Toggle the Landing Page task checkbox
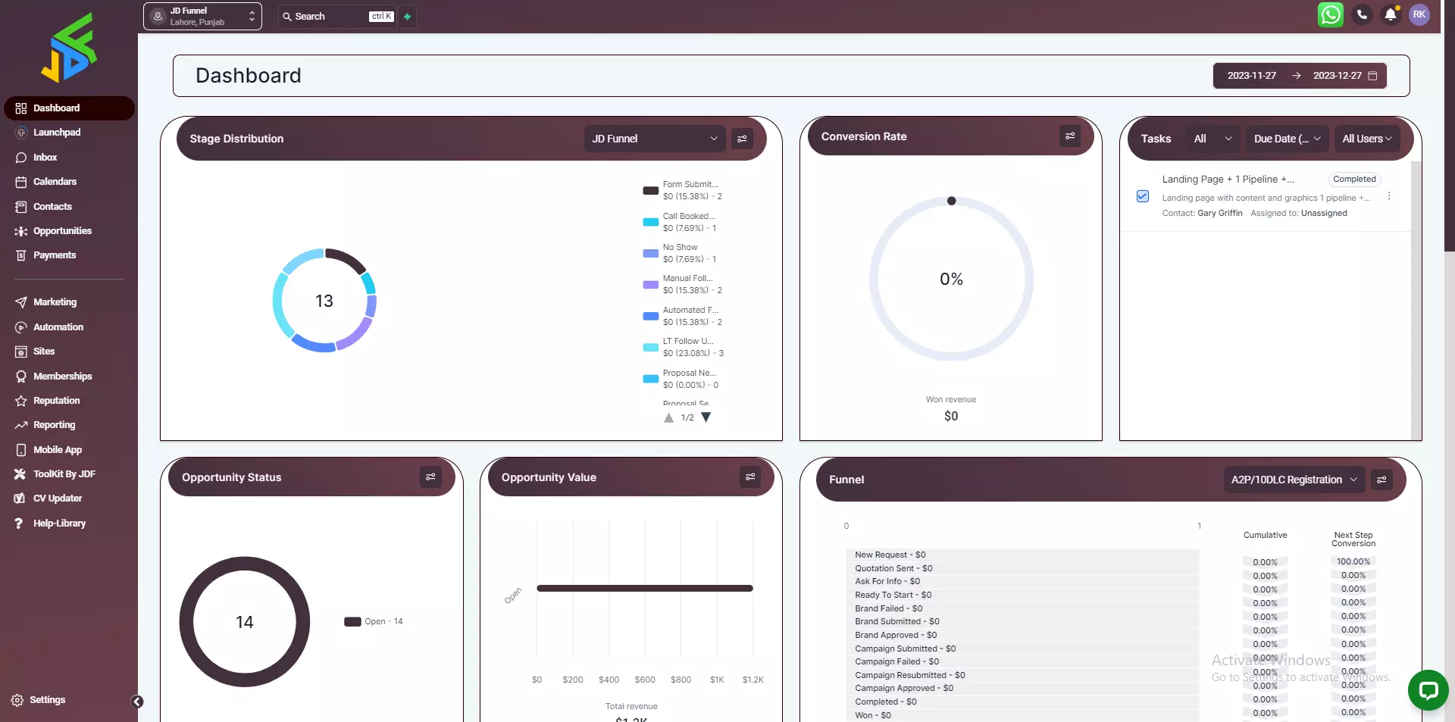1455x722 pixels. [1143, 196]
